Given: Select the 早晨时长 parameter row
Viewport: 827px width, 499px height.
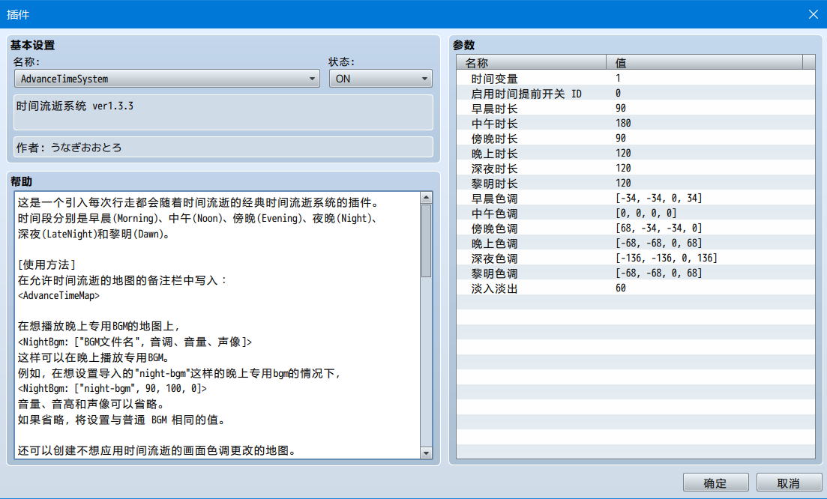Looking at the screenshot, I should click(x=636, y=108).
